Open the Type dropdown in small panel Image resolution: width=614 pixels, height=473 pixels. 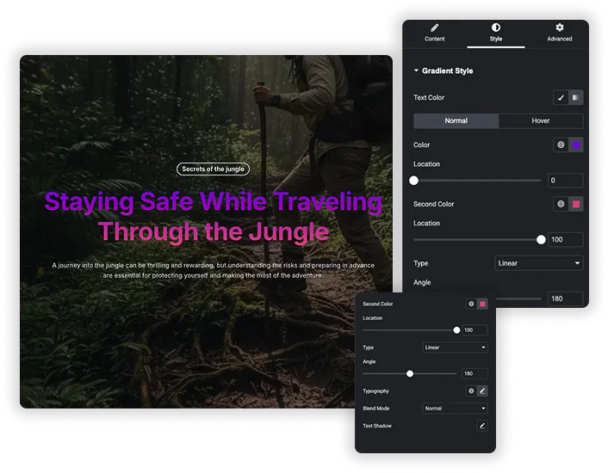click(x=455, y=347)
